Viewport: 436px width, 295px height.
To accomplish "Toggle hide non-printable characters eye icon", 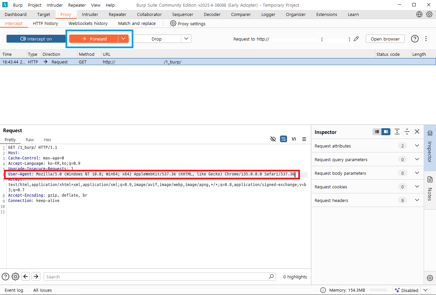I will pyautogui.click(x=273, y=139).
